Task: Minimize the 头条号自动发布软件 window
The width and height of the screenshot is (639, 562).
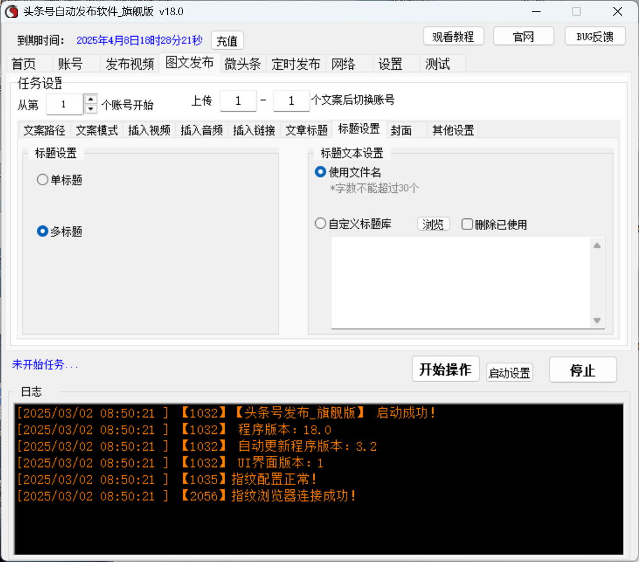Action: pyautogui.click(x=536, y=12)
